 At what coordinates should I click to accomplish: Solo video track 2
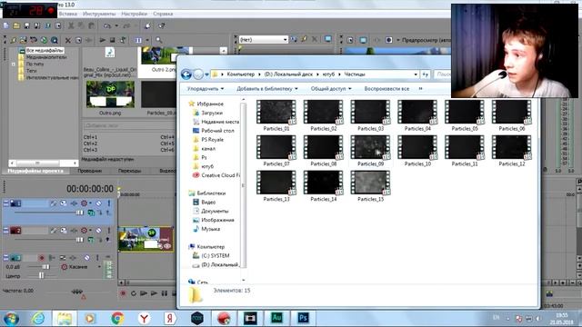[109, 231]
